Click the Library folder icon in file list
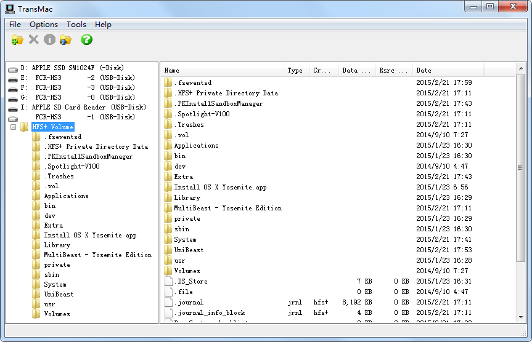 click(x=168, y=197)
